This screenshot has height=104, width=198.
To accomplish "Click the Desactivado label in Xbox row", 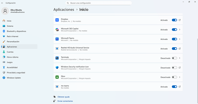I will (165, 77).
